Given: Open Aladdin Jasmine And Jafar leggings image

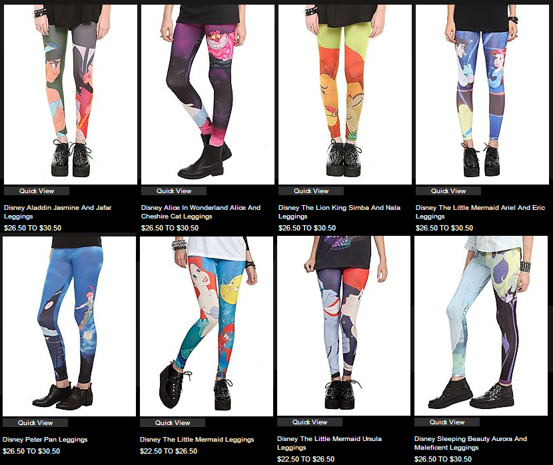Looking at the screenshot, I should coord(71,95).
